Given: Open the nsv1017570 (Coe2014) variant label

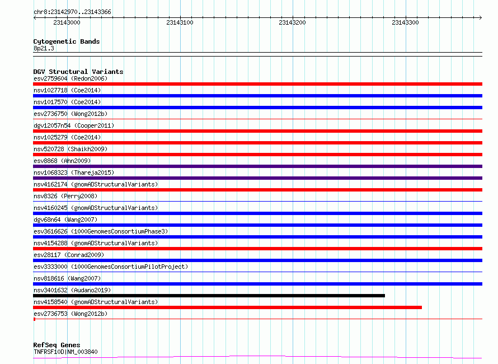Looking at the screenshot, I should [x=67, y=102].
